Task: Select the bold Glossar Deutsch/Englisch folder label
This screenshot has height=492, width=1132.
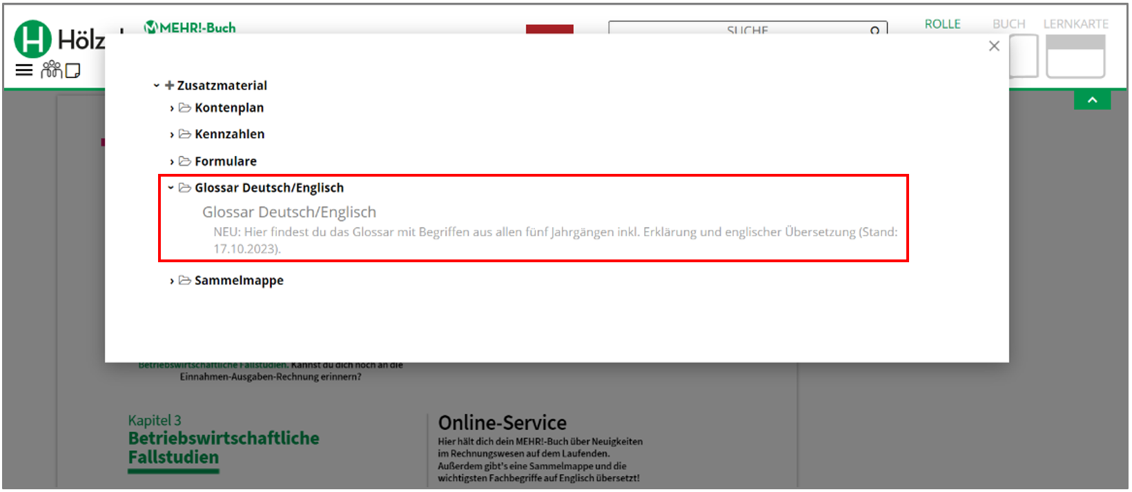Action: click(269, 188)
